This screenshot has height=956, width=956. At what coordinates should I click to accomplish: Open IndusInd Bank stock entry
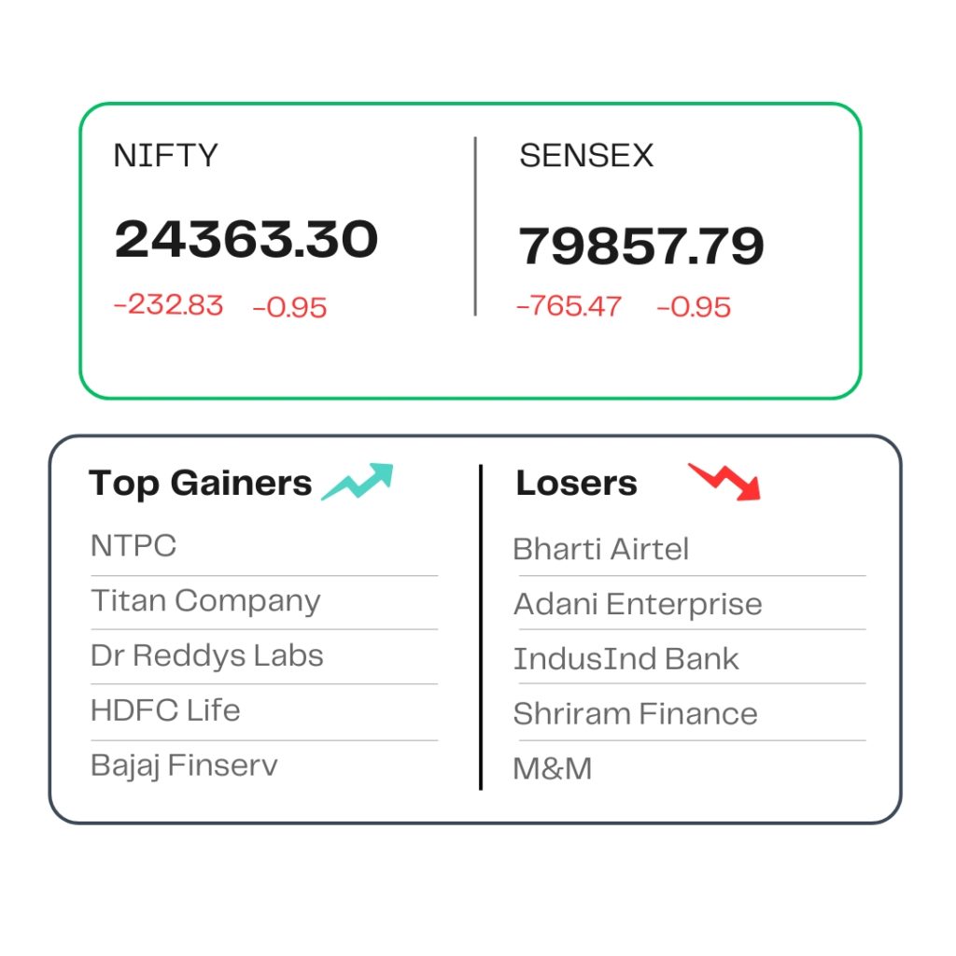(x=626, y=658)
